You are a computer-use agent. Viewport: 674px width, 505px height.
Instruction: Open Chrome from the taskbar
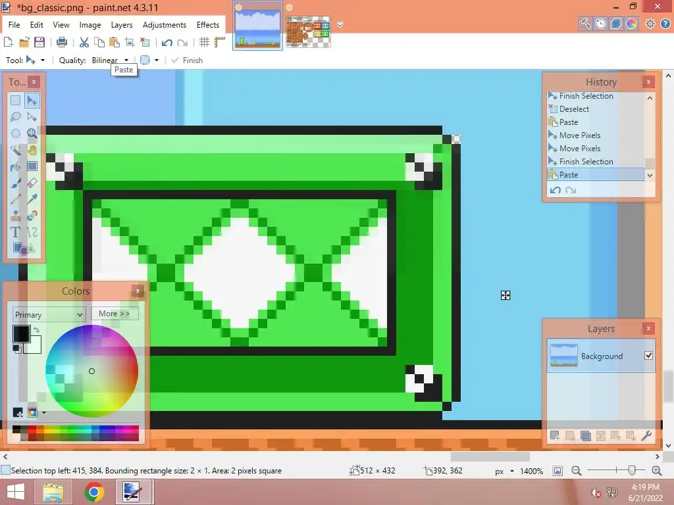(94, 492)
